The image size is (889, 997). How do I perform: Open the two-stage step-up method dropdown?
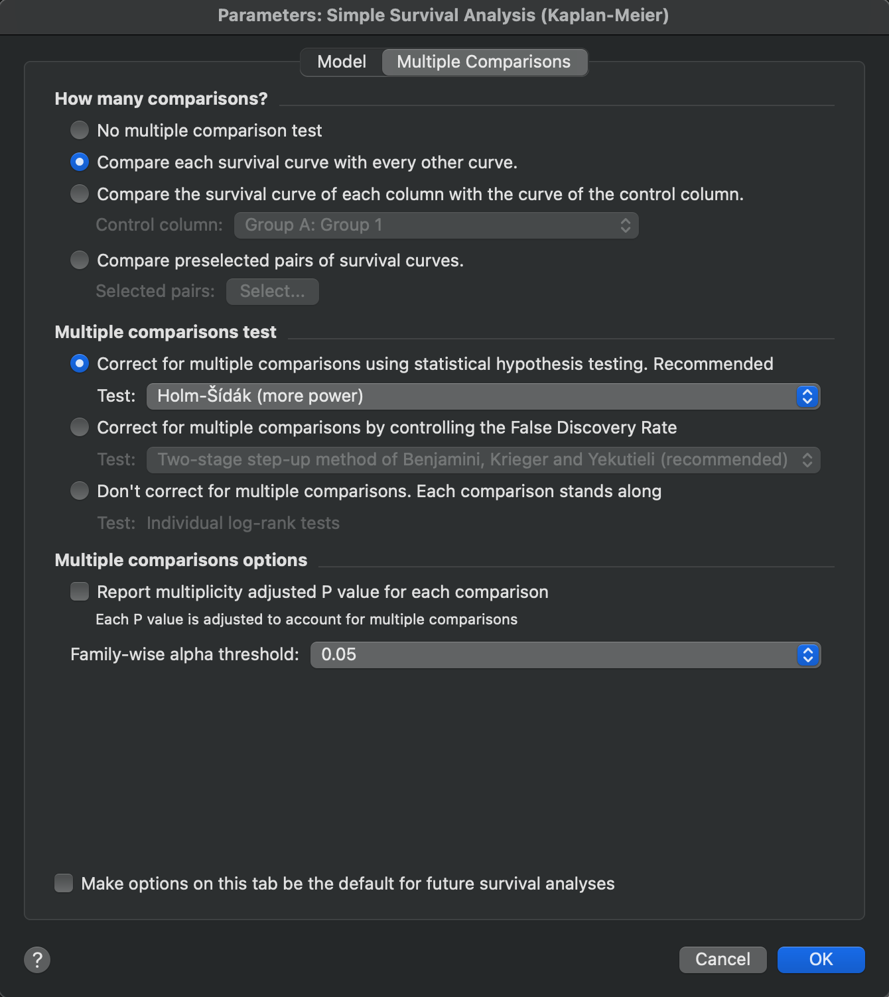coord(483,460)
